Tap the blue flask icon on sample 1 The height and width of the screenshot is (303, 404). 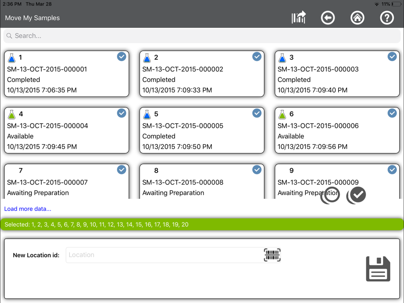coord(12,58)
